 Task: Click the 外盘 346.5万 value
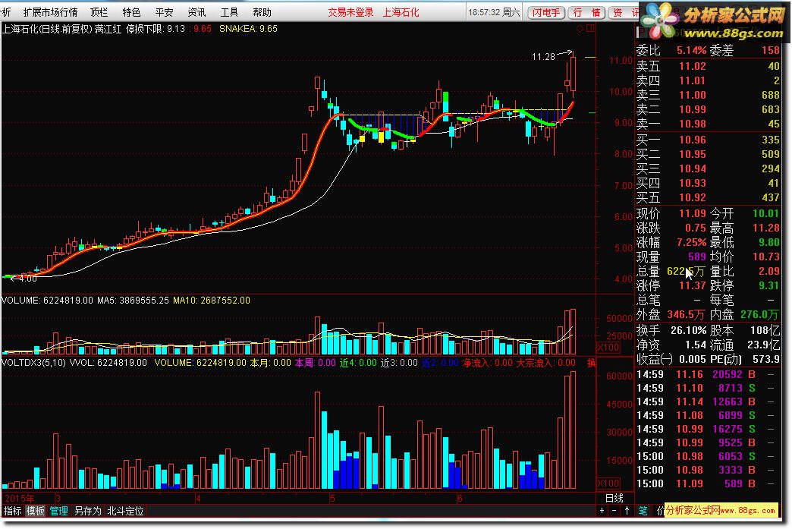686,314
